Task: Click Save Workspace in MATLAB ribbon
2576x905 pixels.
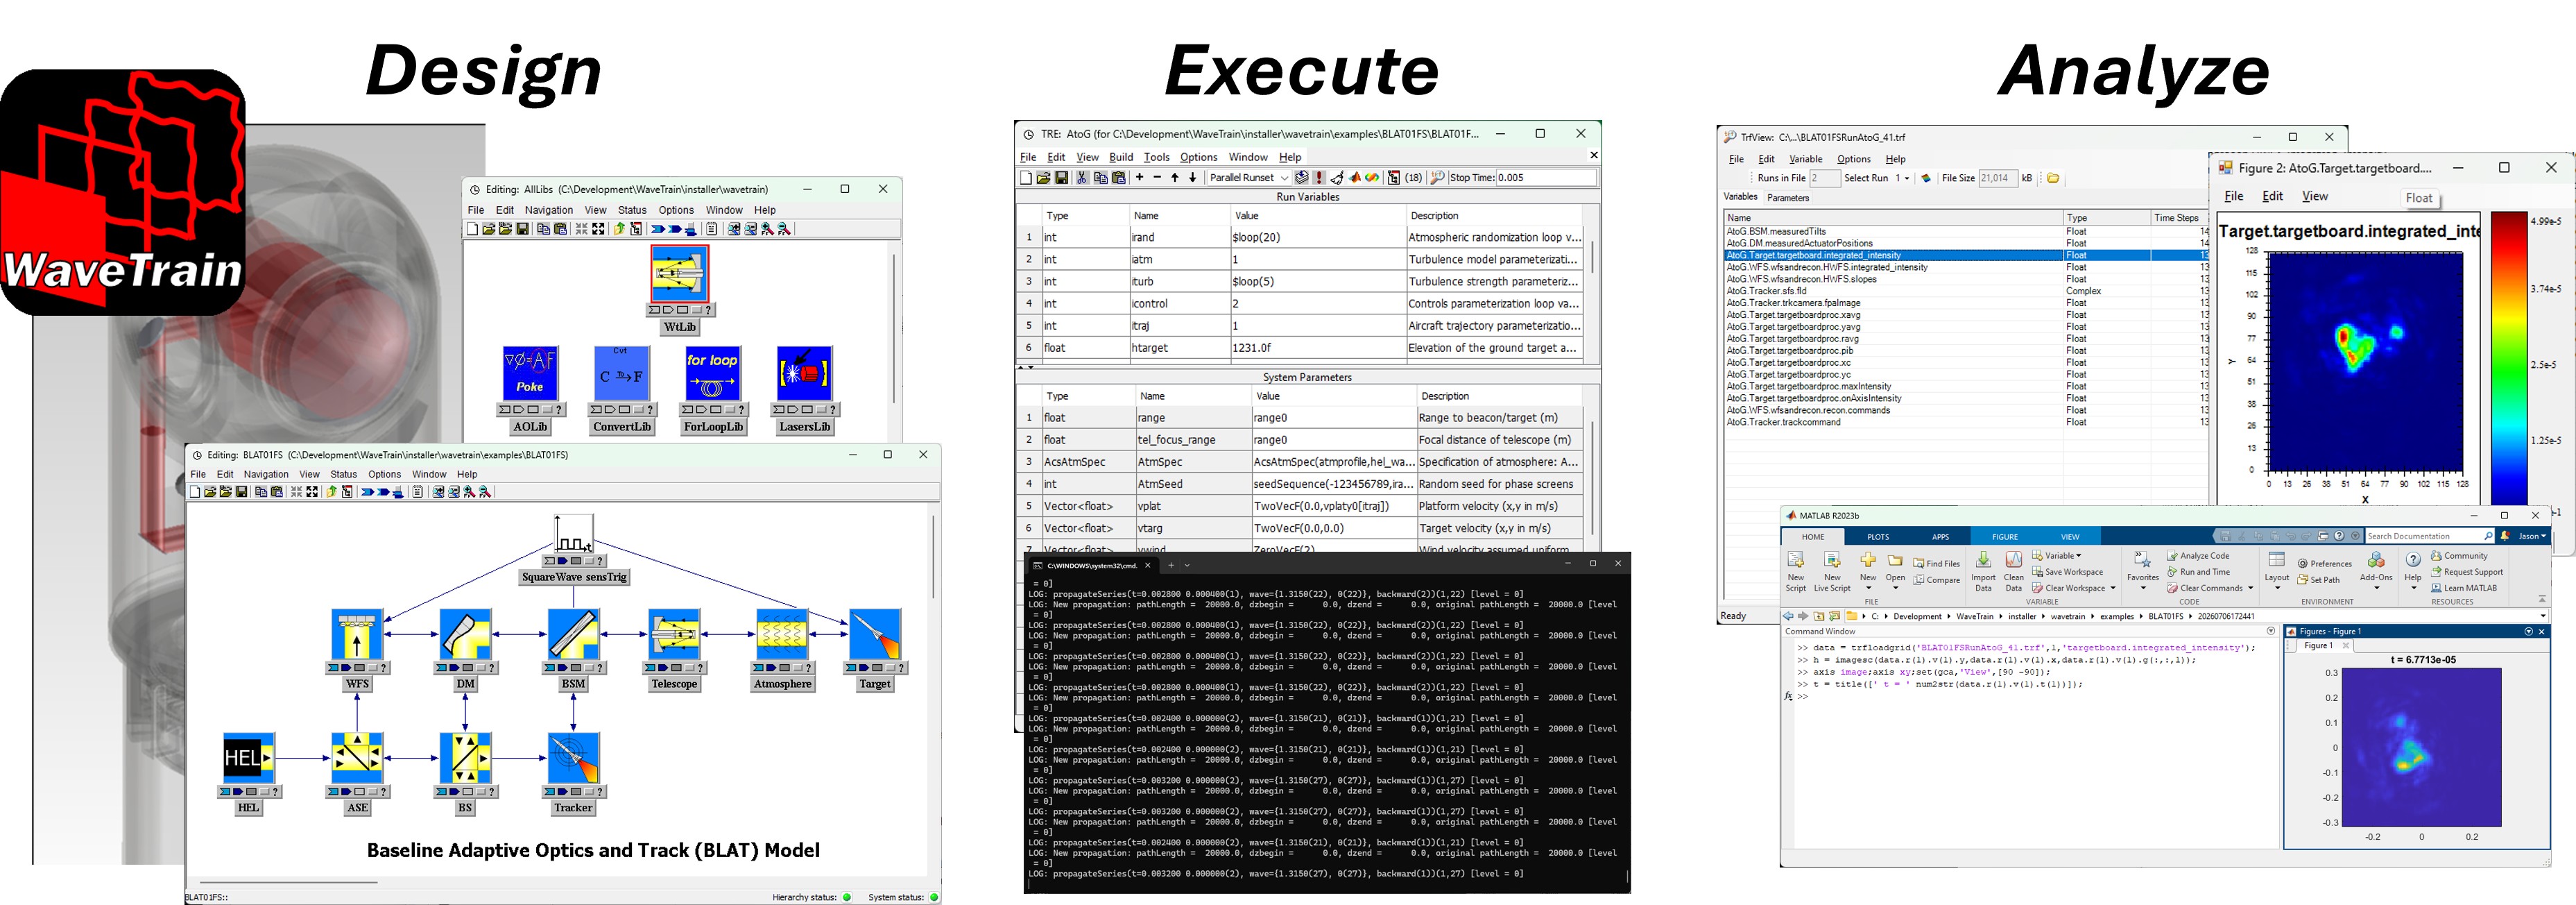Action: pyautogui.click(x=2068, y=572)
